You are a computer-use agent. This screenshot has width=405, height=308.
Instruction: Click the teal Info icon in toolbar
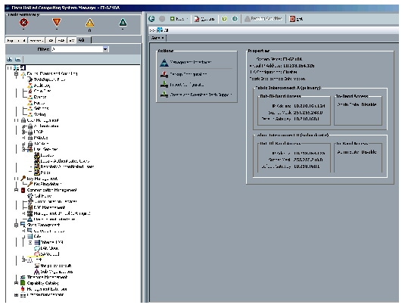tap(235, 19)
